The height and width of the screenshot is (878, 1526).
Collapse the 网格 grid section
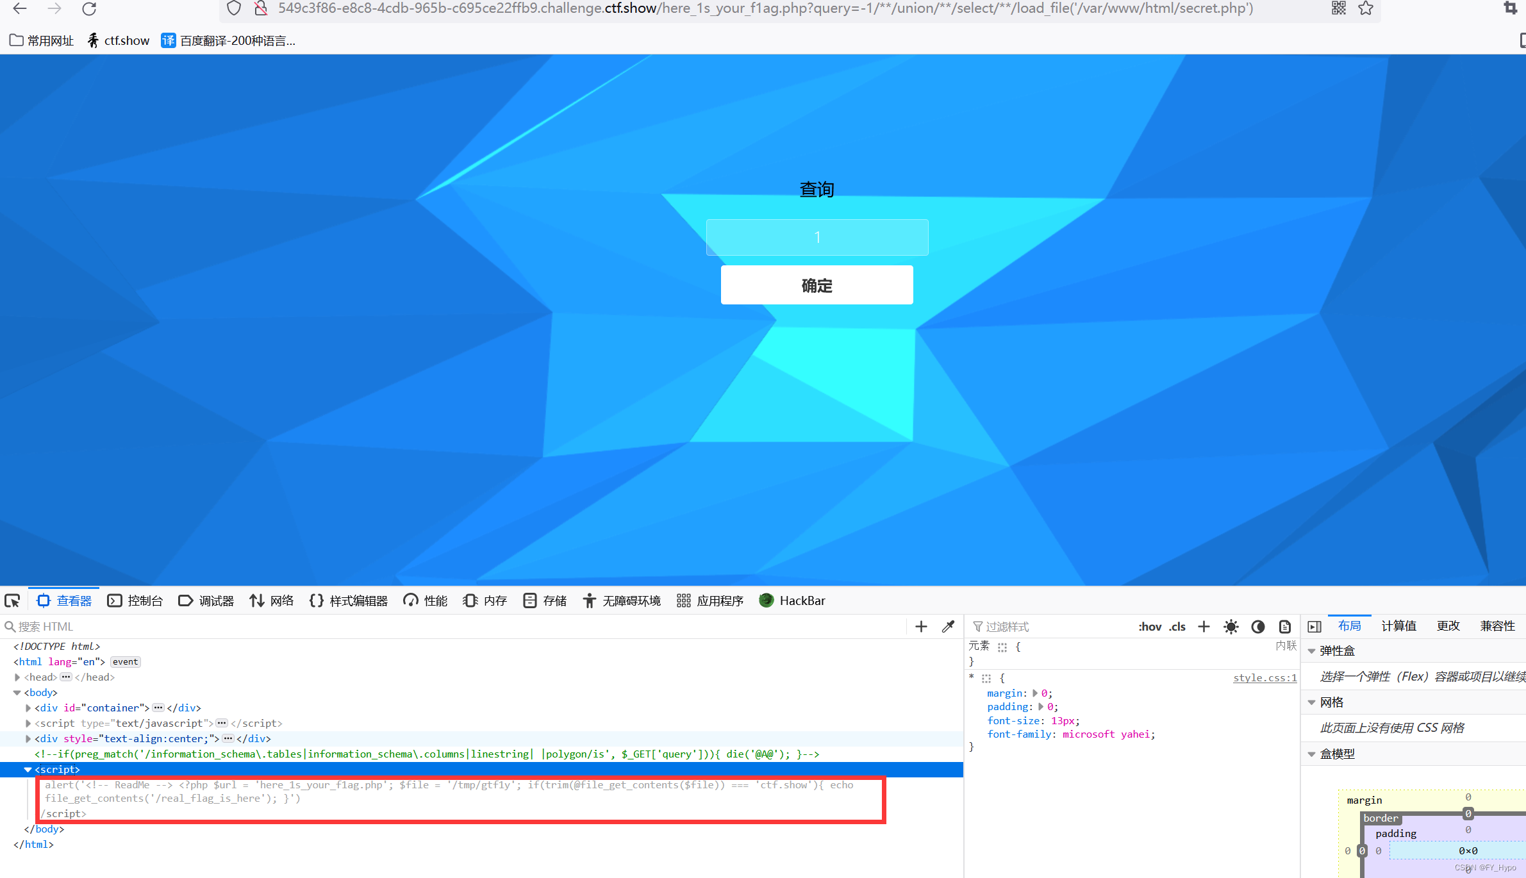[1311, 703]
